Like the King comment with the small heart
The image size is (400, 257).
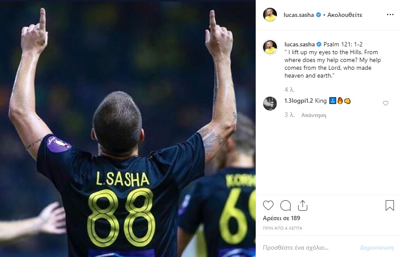pos(385,103)
